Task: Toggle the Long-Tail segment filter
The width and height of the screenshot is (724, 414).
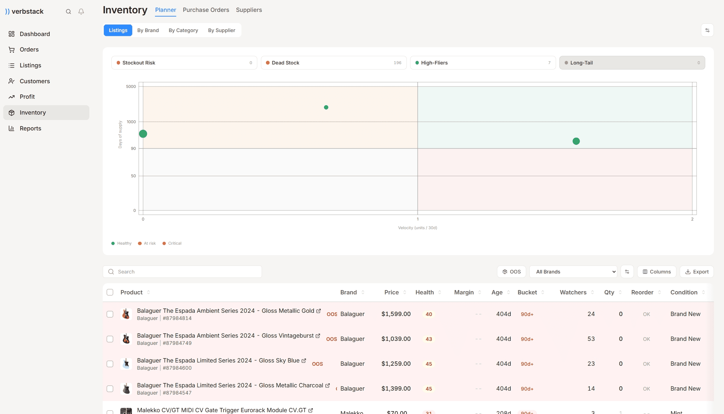Action: click(632, 63)
